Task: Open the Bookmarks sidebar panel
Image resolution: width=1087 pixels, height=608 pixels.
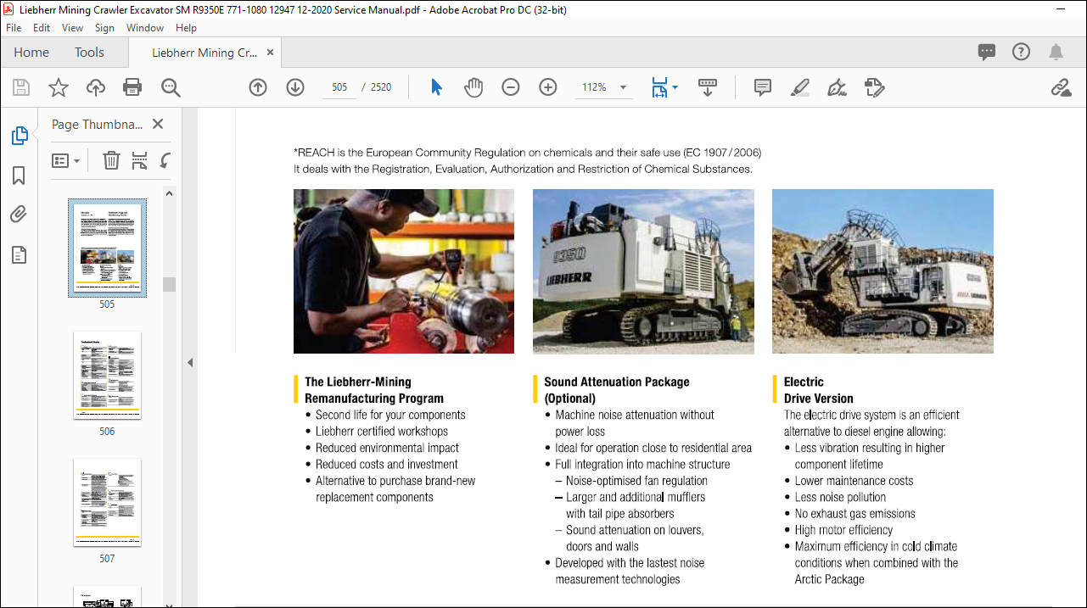Action: click(19, 176)
